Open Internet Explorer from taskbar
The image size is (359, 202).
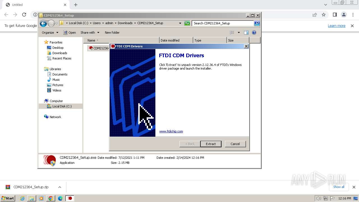pyautogui.click(x=22, y=198)
